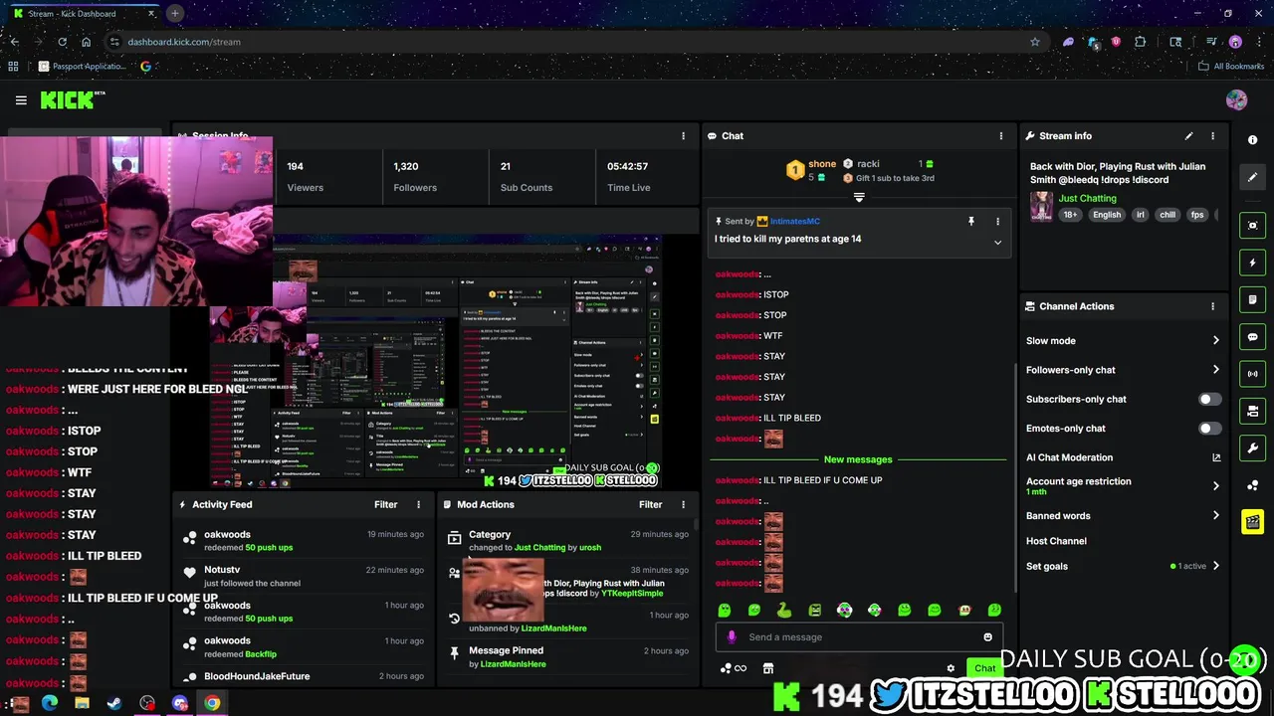The image size is (1274, 716).
Task: Click the Just Chatting category link
Action: coord(1087,199)
